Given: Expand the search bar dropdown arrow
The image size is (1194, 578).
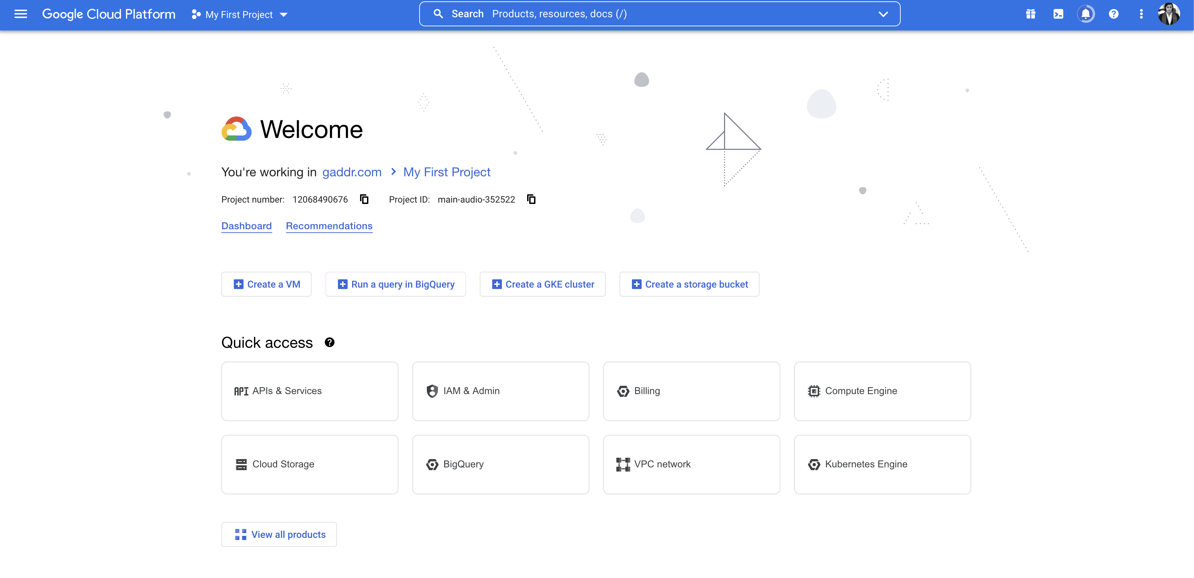Looking at the screenshot, I should pos(883,15).
